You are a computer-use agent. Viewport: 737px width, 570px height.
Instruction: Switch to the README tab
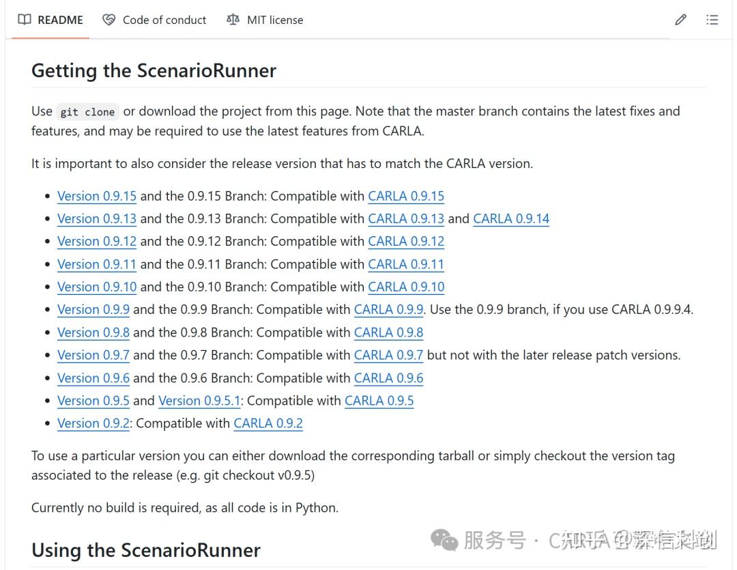point(51,20)
